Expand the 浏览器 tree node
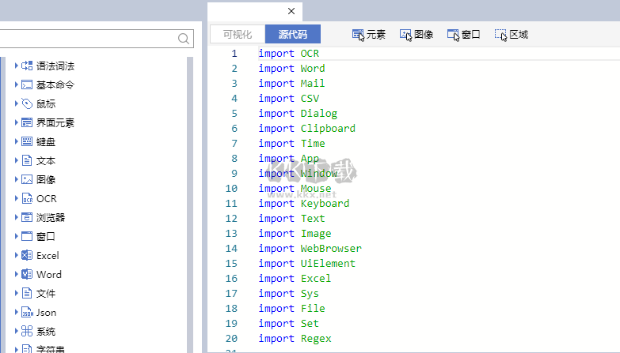Screen dimensions: 620x353 pos(16,217)
